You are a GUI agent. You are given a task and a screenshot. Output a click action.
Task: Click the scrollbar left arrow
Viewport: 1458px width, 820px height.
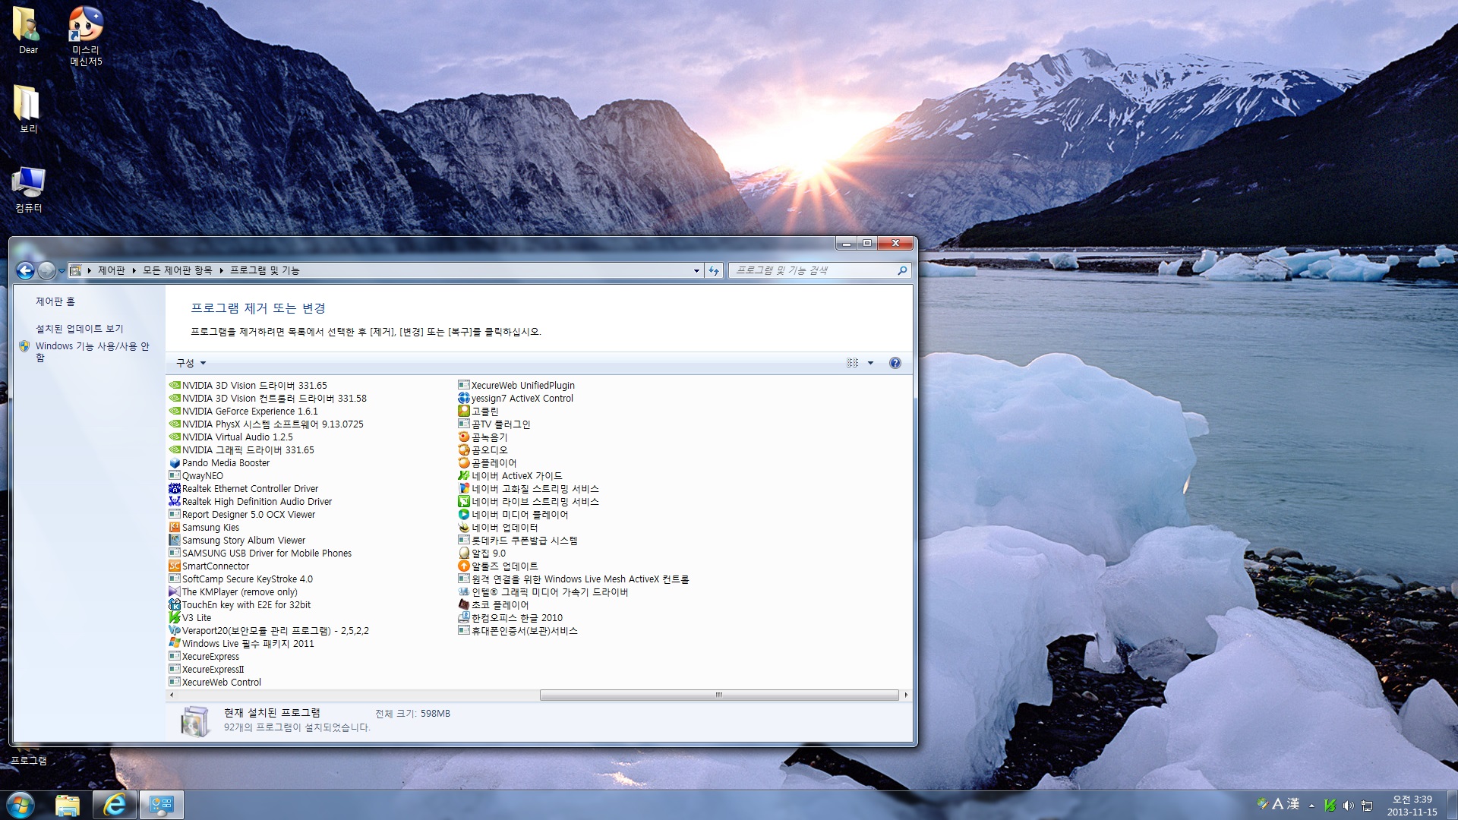click(x=172, y=695)
